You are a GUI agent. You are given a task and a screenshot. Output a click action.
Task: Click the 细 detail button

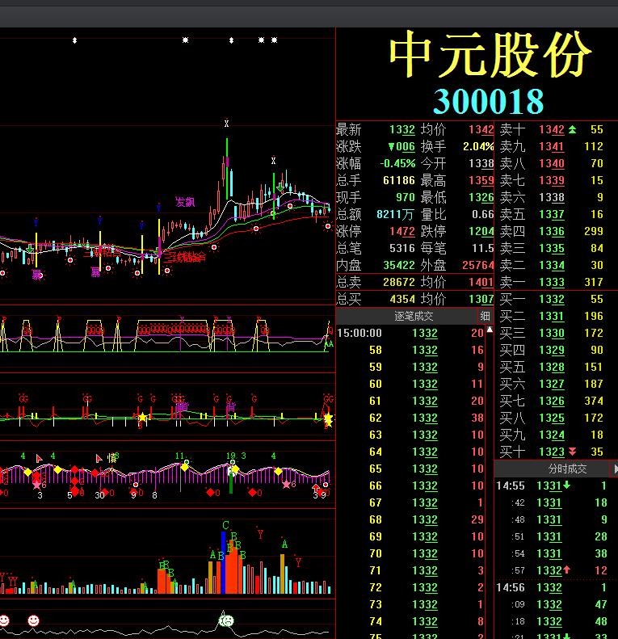[485, 316]
